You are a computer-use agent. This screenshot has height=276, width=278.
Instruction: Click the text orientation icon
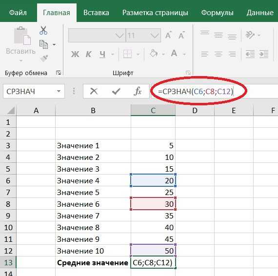[250, 35]
